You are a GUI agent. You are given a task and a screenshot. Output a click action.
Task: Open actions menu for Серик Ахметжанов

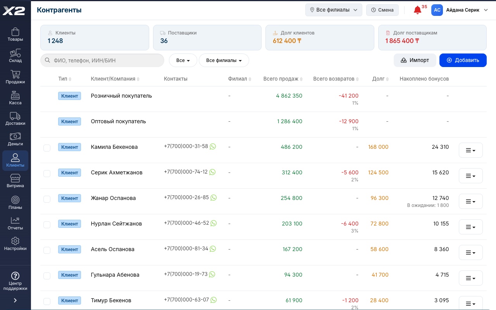[470, 176]
